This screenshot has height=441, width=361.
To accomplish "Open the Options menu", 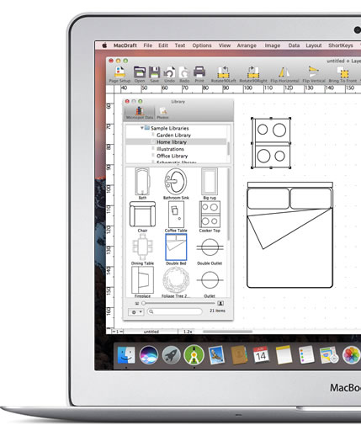I will click(202, 45).
